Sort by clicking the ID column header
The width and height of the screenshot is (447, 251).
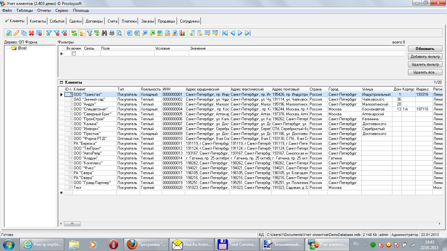67,89
